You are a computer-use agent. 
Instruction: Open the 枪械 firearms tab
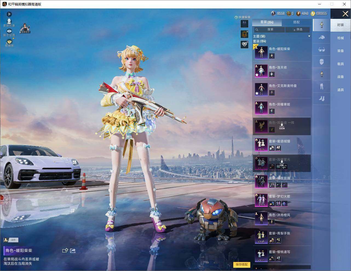coord(340,38)
